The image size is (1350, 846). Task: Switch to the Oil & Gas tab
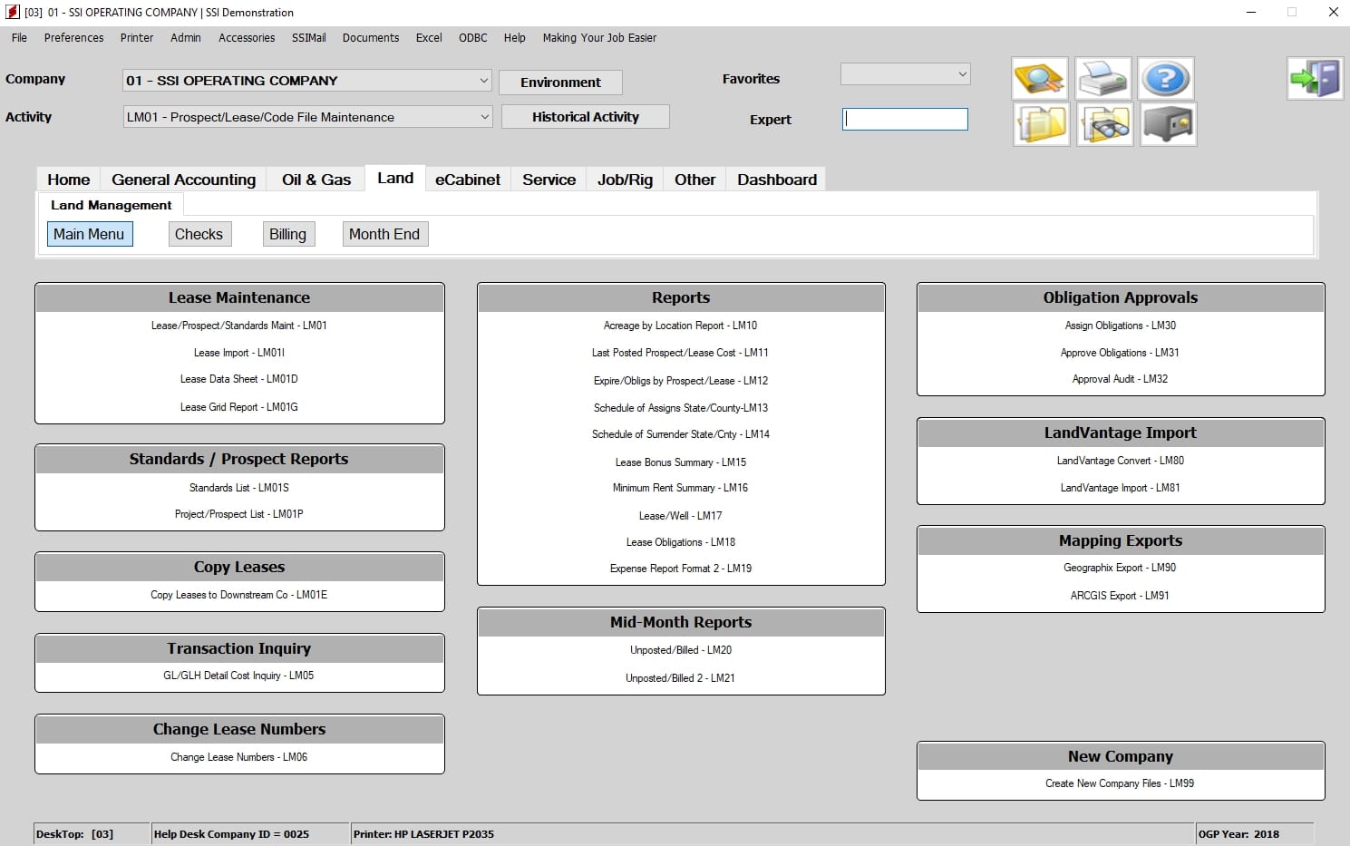click(316, 180)
